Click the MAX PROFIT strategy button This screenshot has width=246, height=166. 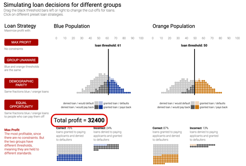coord(21,42)
